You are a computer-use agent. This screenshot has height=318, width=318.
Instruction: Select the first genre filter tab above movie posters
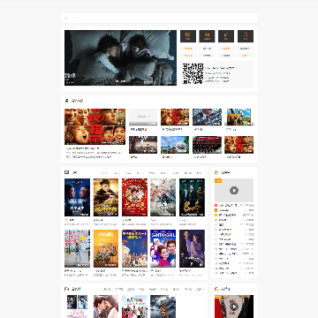tap(104, 173)
